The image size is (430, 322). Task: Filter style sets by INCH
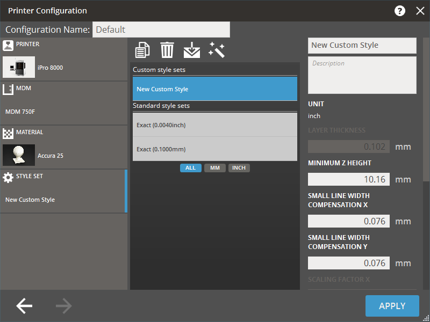click(239, 168)
